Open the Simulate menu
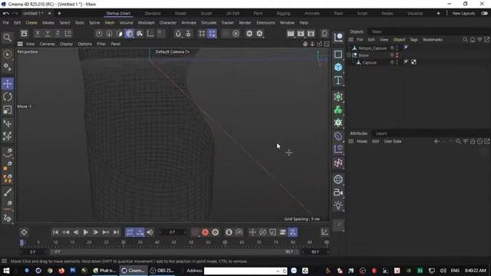The height and width of the screenshot is (276, 491). (x=209, y=23)
